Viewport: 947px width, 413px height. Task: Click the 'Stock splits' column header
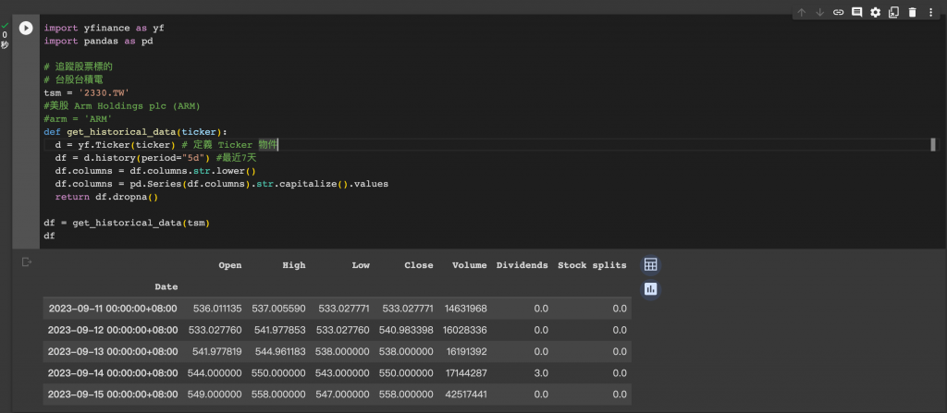(x=592, y=265)
